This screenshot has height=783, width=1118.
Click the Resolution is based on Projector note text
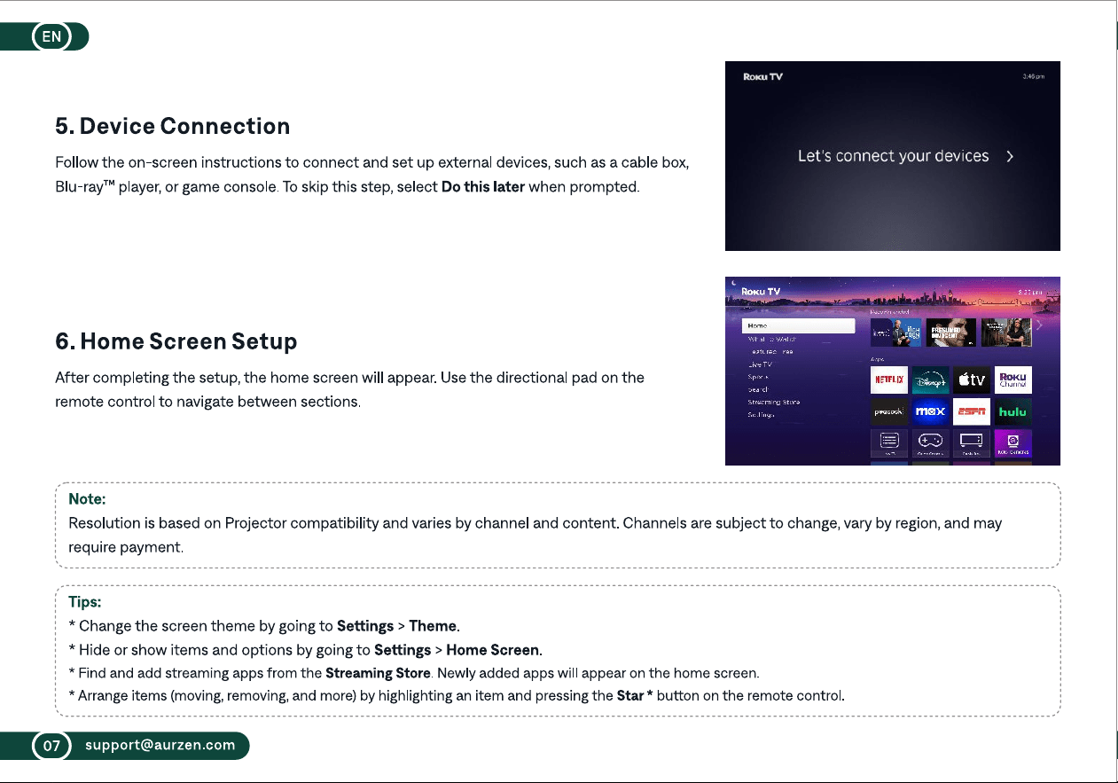(536, 535)
